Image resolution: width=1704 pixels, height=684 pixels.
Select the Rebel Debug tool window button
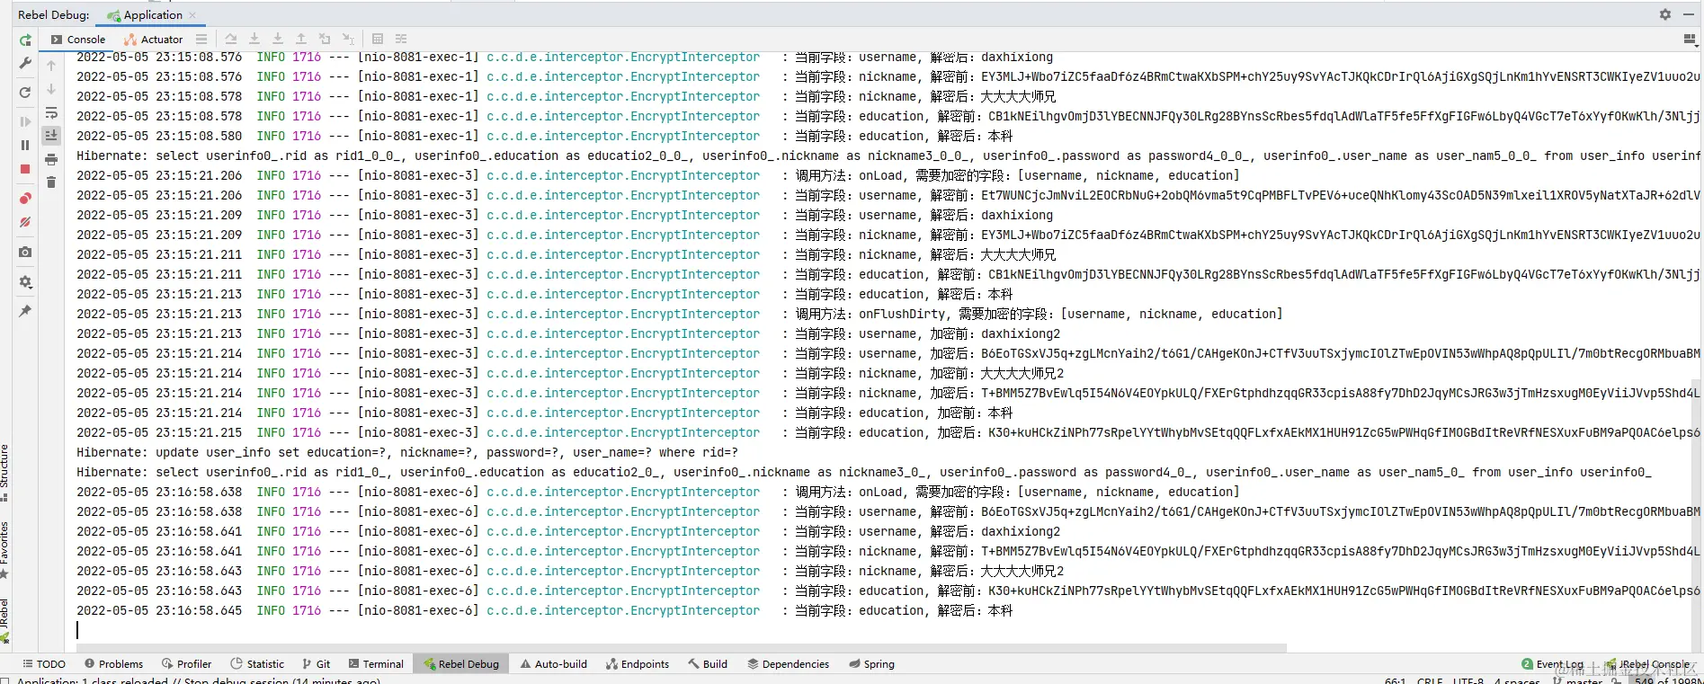(461, 664)
